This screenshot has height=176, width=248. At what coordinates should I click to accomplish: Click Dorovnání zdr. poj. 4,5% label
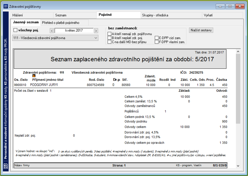[x=141, y=132]
